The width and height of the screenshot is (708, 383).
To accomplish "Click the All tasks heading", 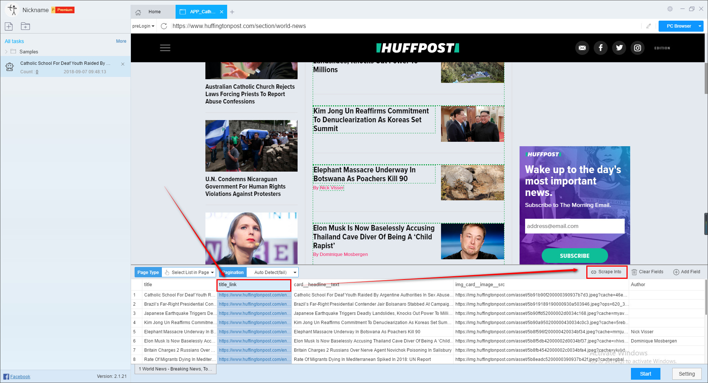I will 14,41.
